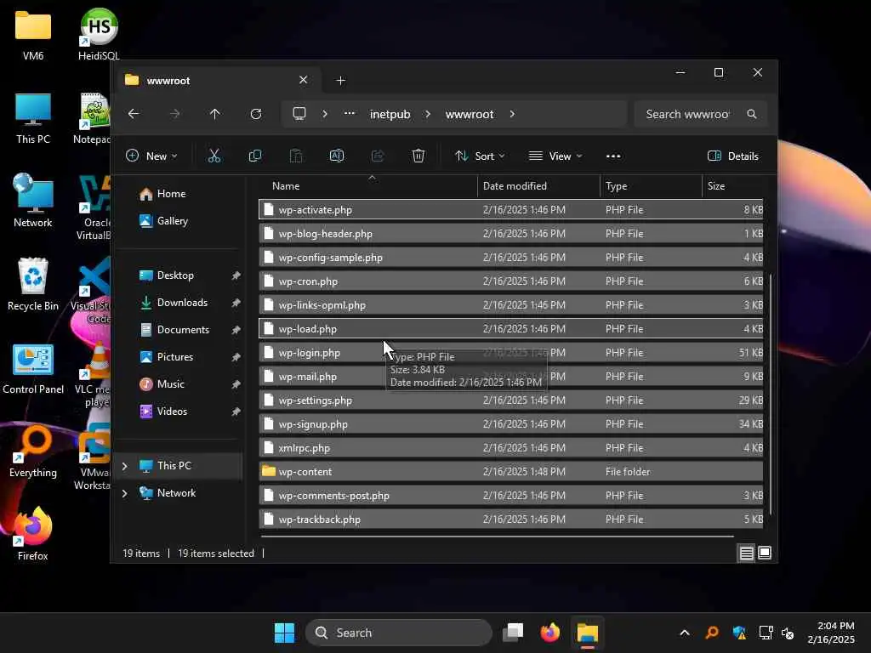Select the wwwroot tab
Image resolution: width=871 pixels, height=653 pixels.
click(217, 81)
